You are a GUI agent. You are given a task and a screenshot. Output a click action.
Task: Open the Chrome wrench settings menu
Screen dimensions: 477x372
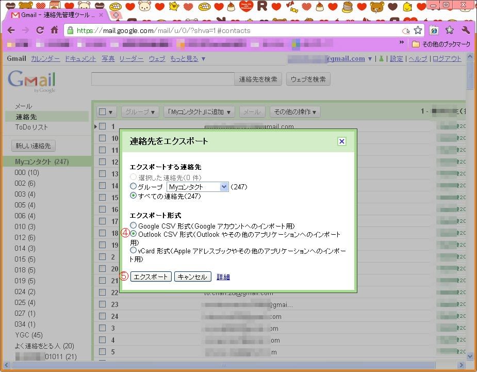(466, 30)
